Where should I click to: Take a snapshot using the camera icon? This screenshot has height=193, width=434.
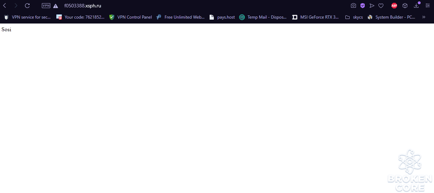point(353,6)
